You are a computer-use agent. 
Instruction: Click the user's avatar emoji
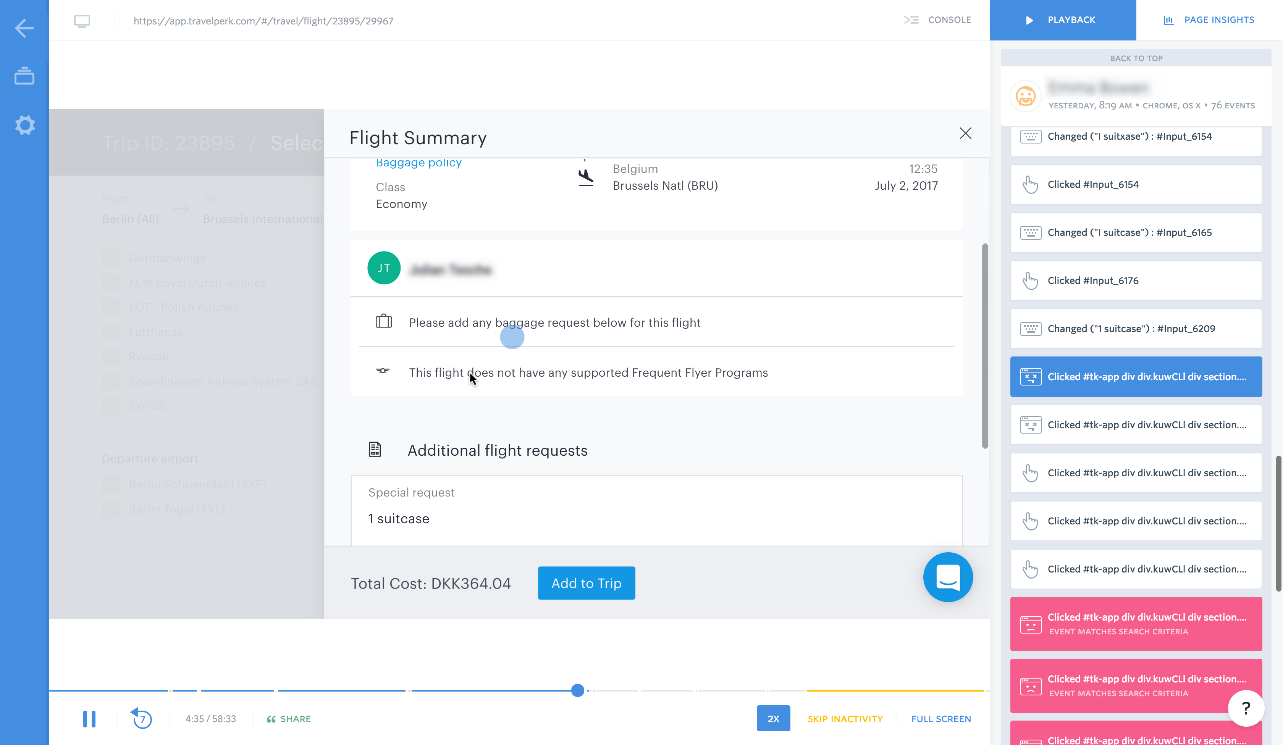pyautogui.click(x=1024, y=96)
